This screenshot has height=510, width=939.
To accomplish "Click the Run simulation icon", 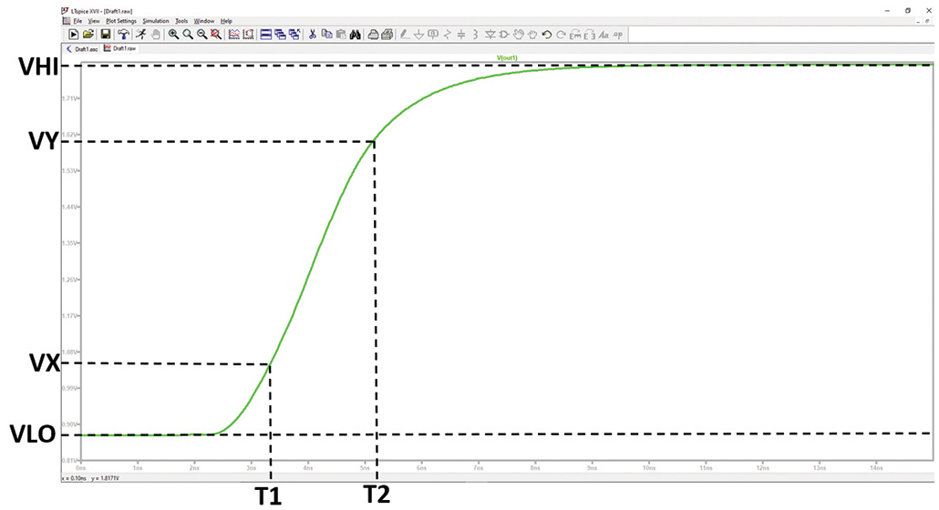I will [73, 35].
